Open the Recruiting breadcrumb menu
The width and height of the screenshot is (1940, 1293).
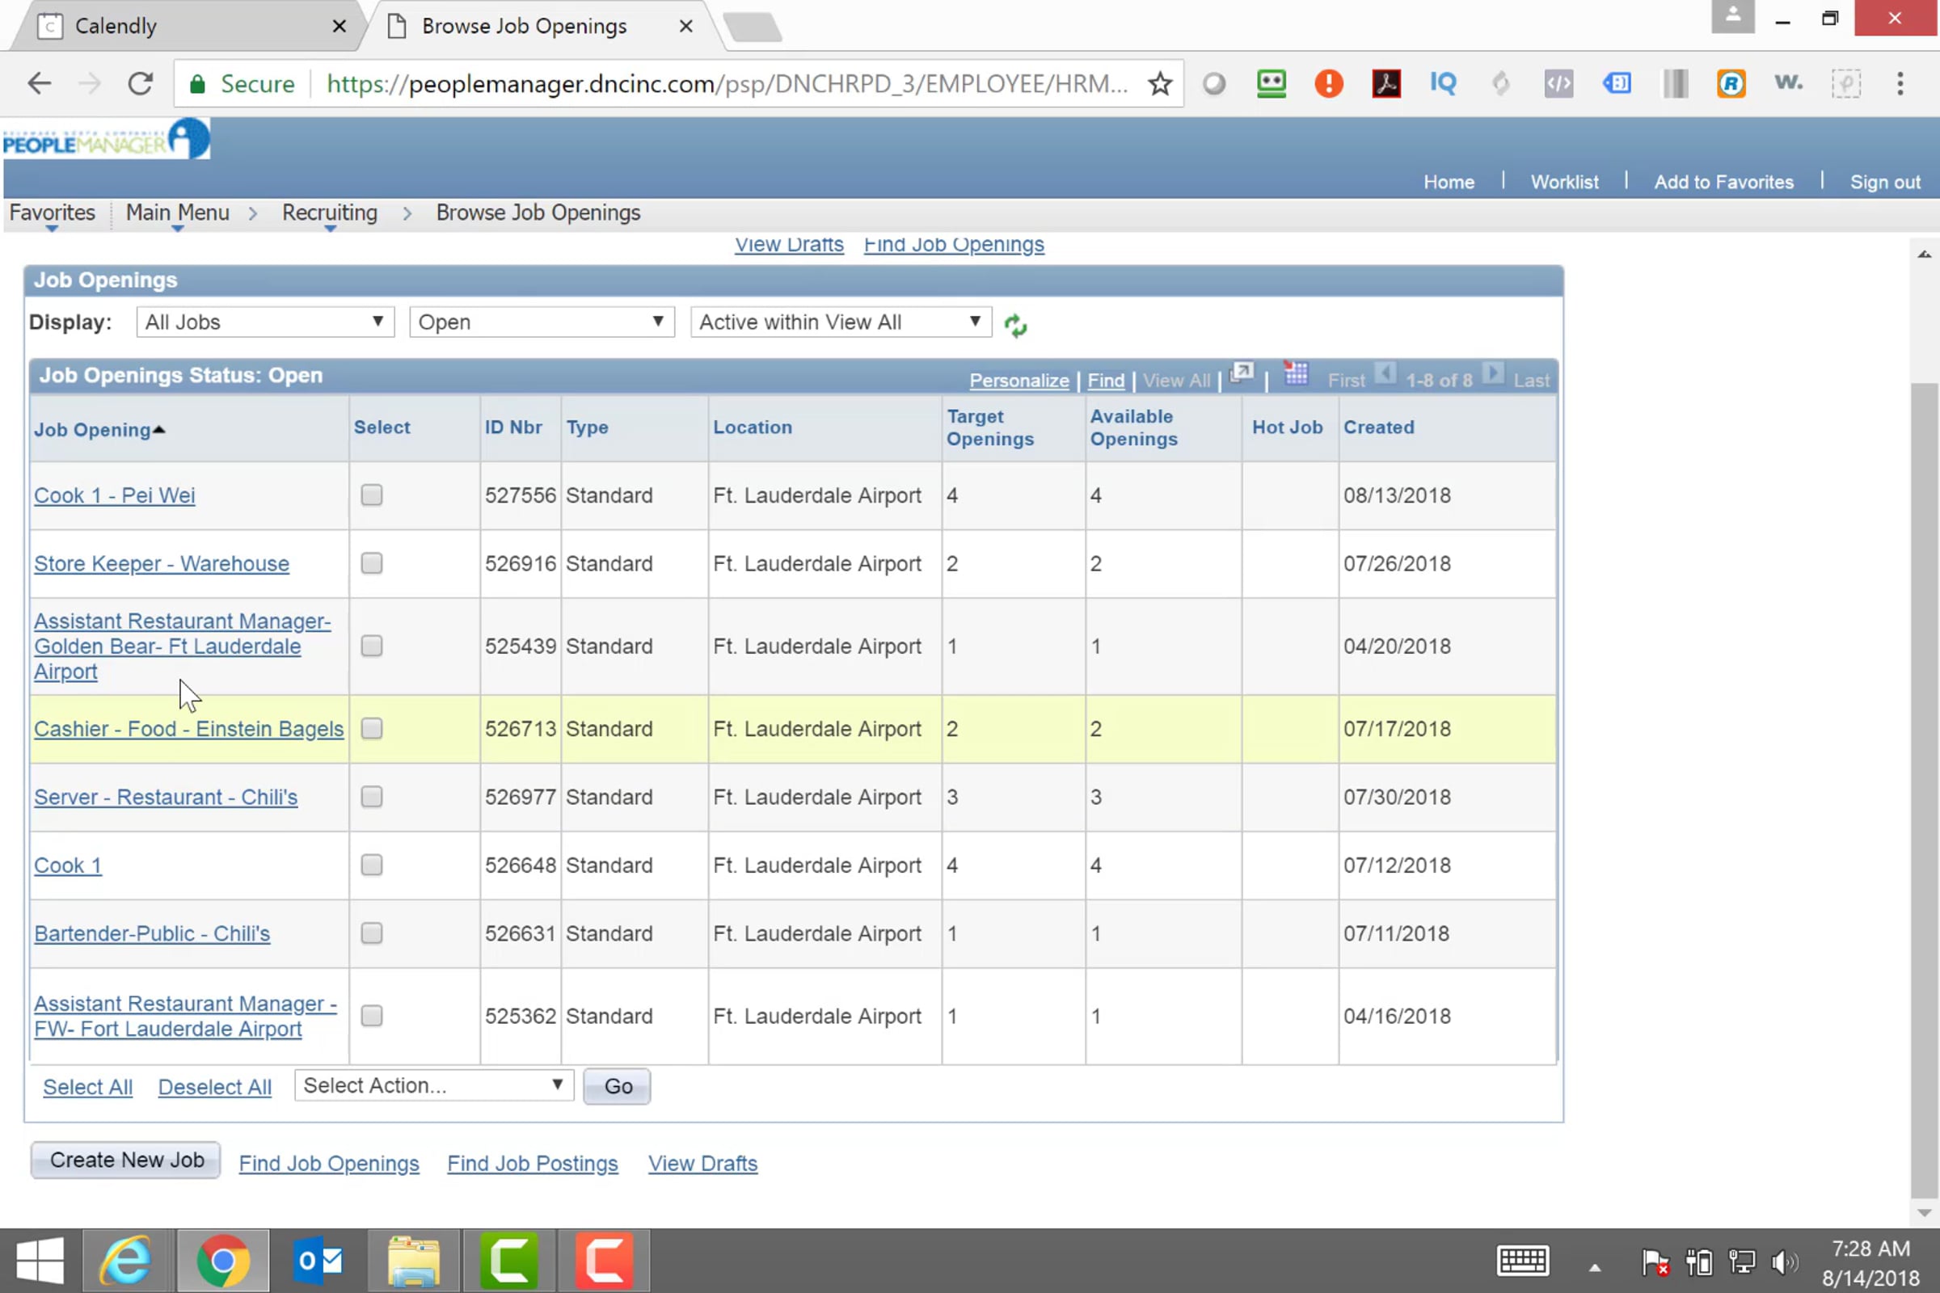pos(329,213)
